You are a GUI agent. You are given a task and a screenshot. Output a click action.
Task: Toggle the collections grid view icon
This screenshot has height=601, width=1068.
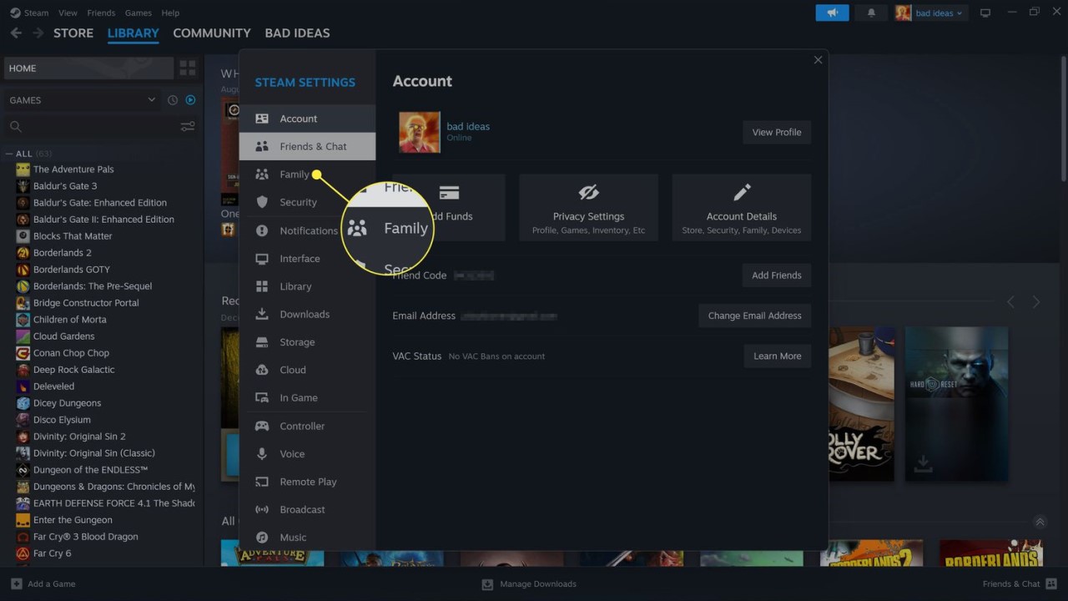[x=188, y=68]
